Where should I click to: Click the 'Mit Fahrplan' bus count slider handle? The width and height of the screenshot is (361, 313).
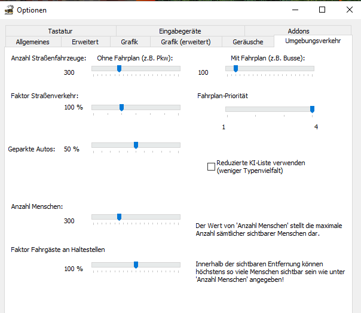click(235, 69)
